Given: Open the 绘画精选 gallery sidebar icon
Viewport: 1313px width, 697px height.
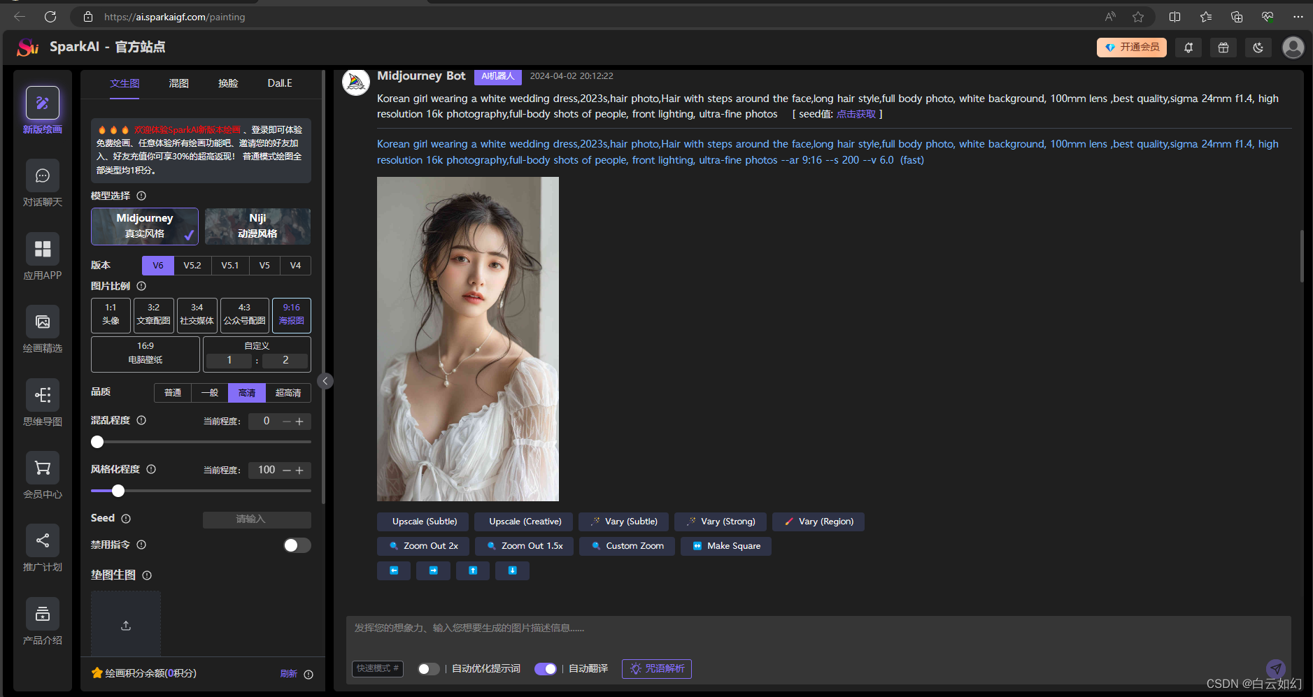Looking at the screenshot, I should tap(43, 322).
